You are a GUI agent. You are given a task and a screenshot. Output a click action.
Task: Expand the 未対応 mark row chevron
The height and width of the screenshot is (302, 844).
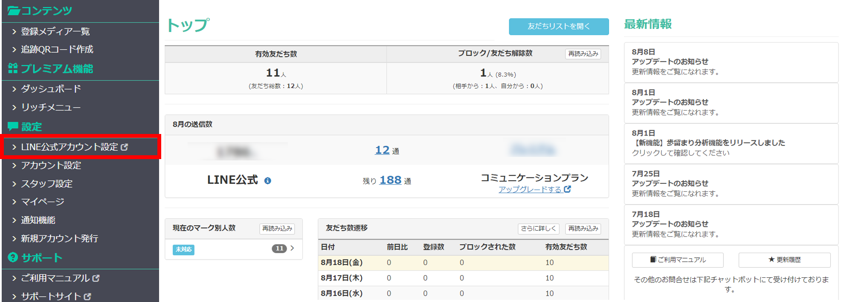point(292,248)
